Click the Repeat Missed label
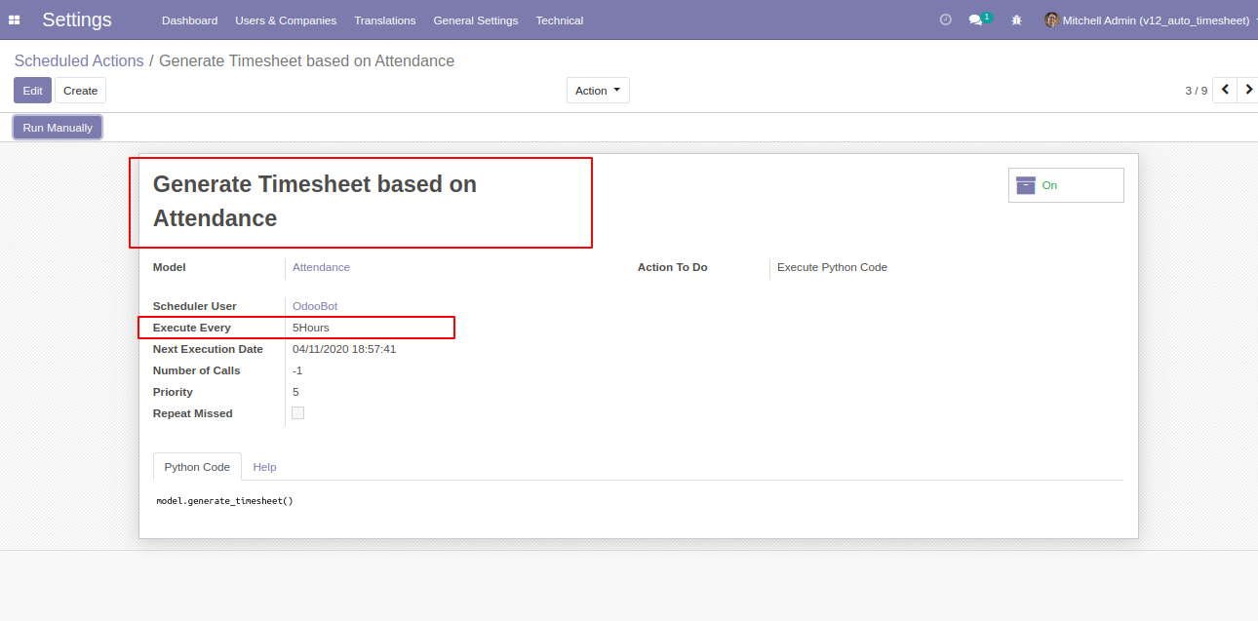This screenshot has height=621, width=1258. pyautogui.click(x=193, y=413)
